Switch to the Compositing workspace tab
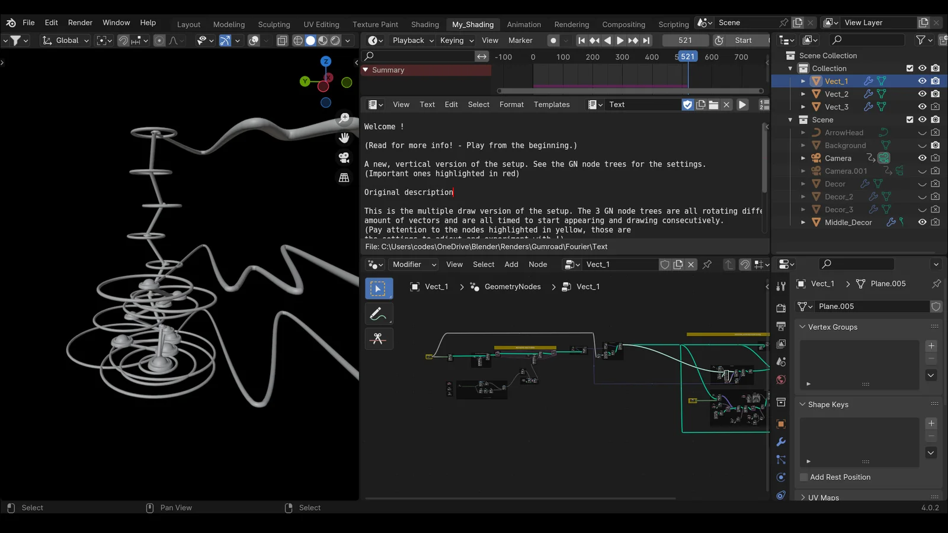This screenshot has height=533, width=948. 623,24
